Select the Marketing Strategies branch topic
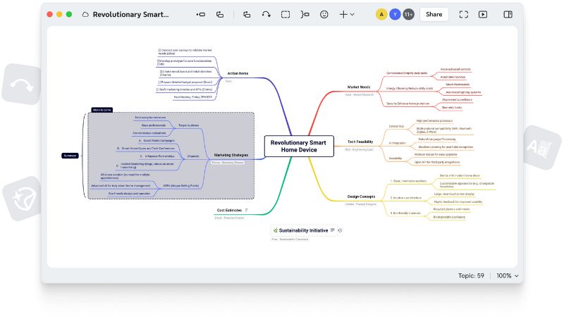This screenshot has height=317, width=564. click(231, 155)
